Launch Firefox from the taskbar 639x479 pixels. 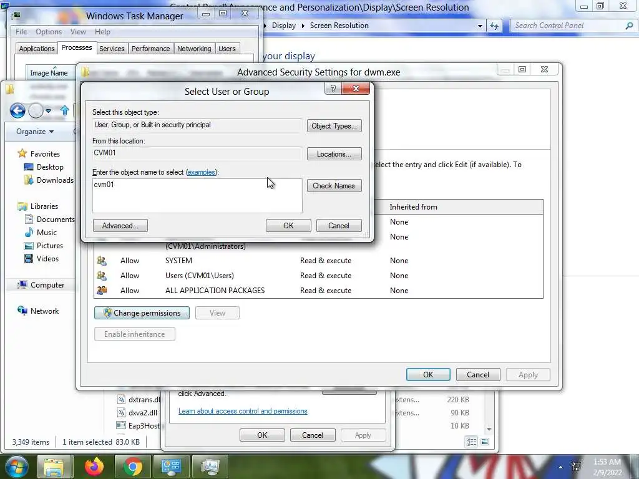94,467
